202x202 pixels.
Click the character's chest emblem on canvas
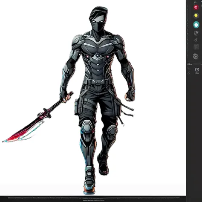(x=98, y=55)
